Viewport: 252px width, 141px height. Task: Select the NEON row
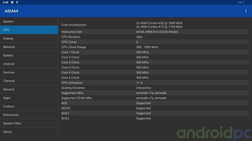coord(155,108)
